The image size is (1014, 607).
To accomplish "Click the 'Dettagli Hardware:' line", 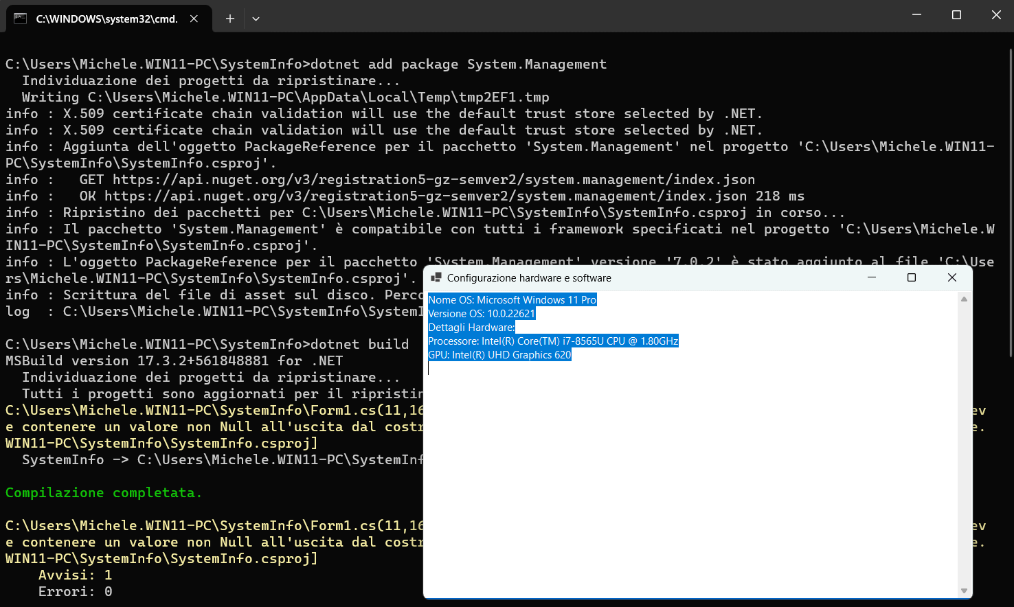I will point(471,328).
